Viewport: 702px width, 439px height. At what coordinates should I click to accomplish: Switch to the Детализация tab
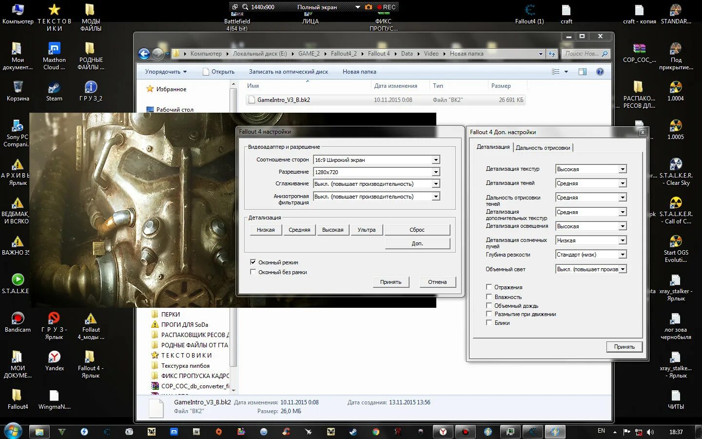click(x=493, y=147)
